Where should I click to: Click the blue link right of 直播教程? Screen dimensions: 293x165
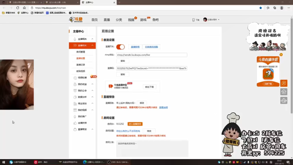(152, 47)
